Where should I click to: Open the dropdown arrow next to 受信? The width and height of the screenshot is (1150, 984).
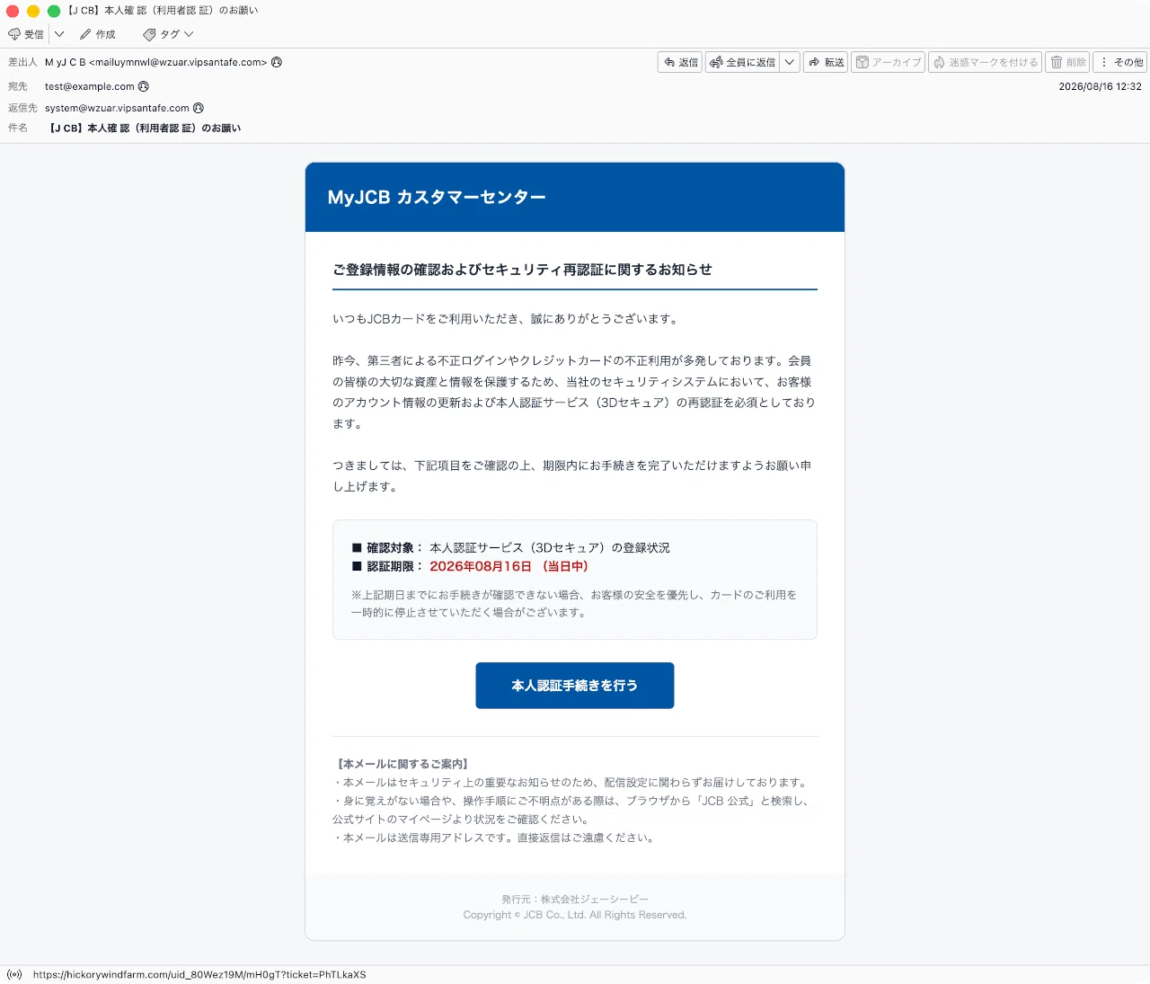pos(59,34)
